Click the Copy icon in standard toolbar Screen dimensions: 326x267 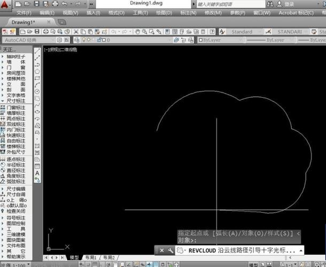83,32
